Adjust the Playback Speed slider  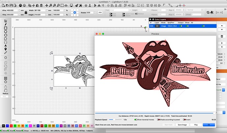(115, 120)
